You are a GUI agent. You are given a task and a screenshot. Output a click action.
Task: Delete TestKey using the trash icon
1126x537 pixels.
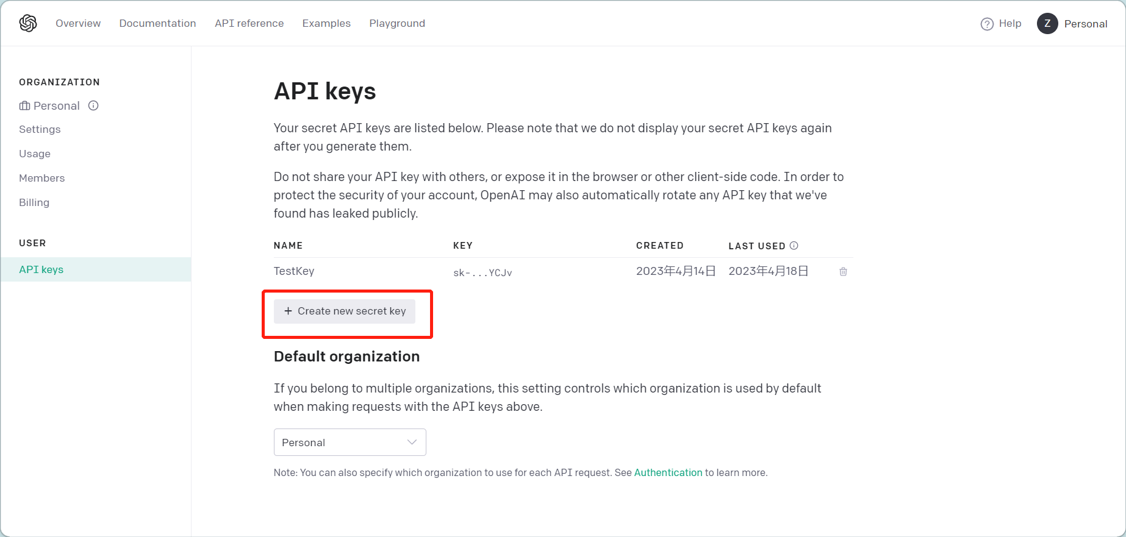coord(843,272)
